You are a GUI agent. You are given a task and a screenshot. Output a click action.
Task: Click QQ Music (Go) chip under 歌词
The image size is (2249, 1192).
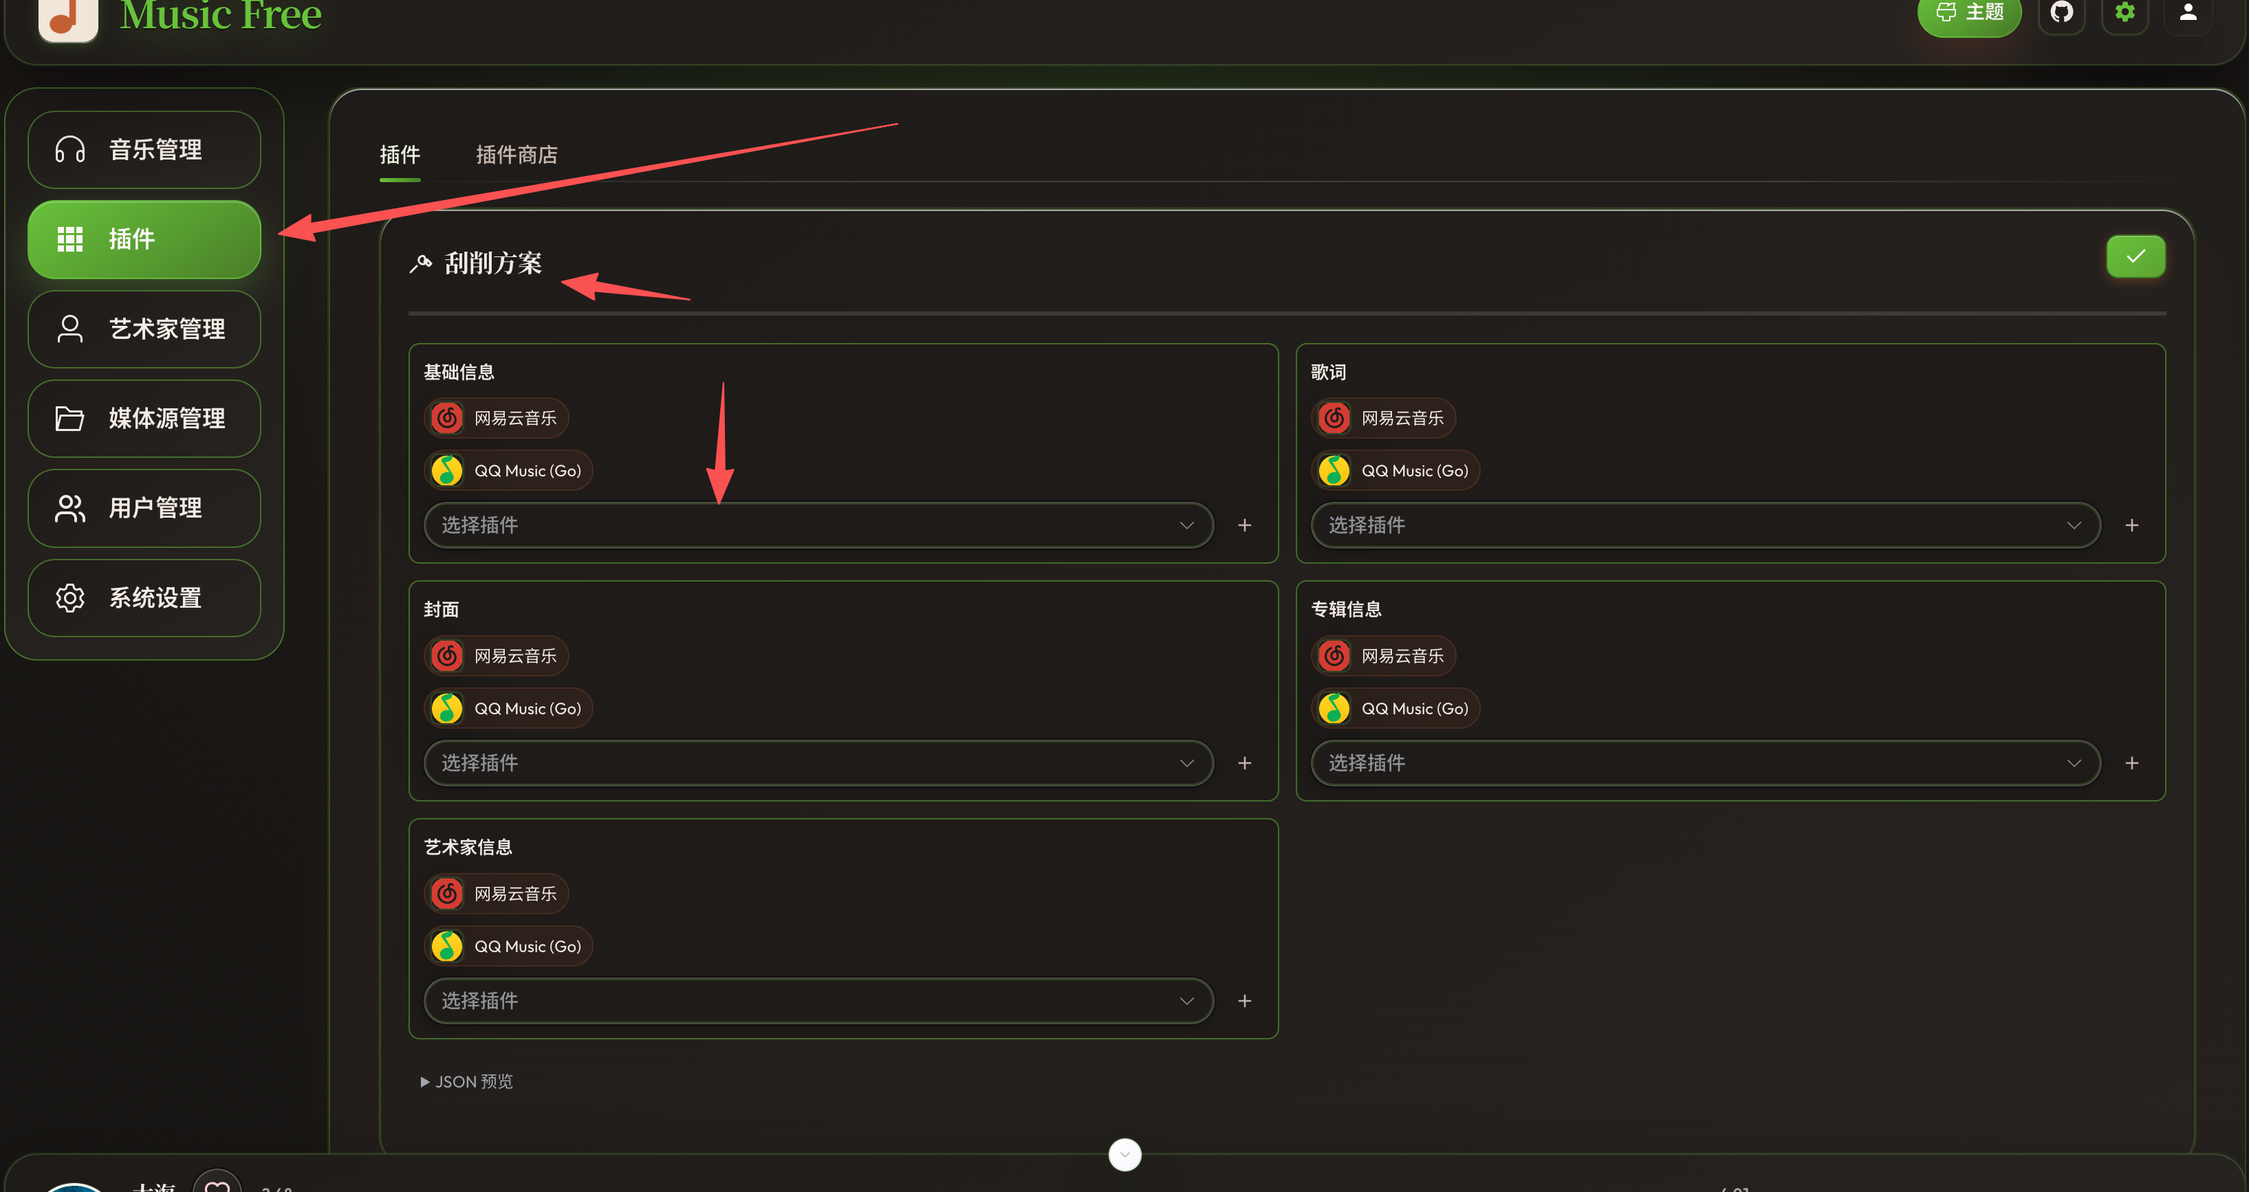click(1395, 470)
